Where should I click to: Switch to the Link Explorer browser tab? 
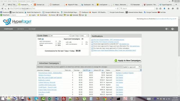(x=103, y=4)
